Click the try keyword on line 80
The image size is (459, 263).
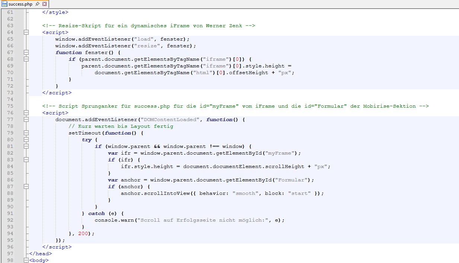(87, 140)
